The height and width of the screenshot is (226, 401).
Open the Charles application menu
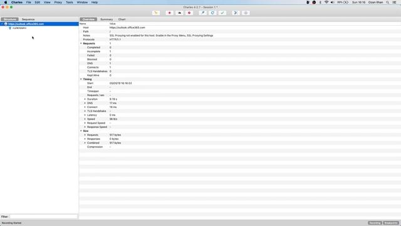pos(17,3)
